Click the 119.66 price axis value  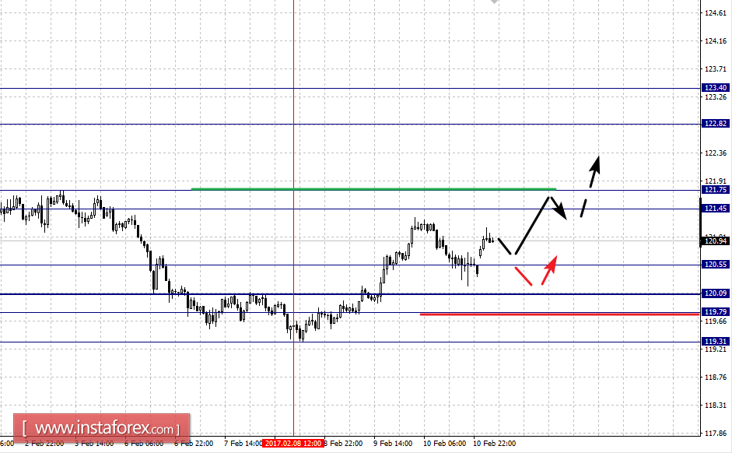click(715, 321)
